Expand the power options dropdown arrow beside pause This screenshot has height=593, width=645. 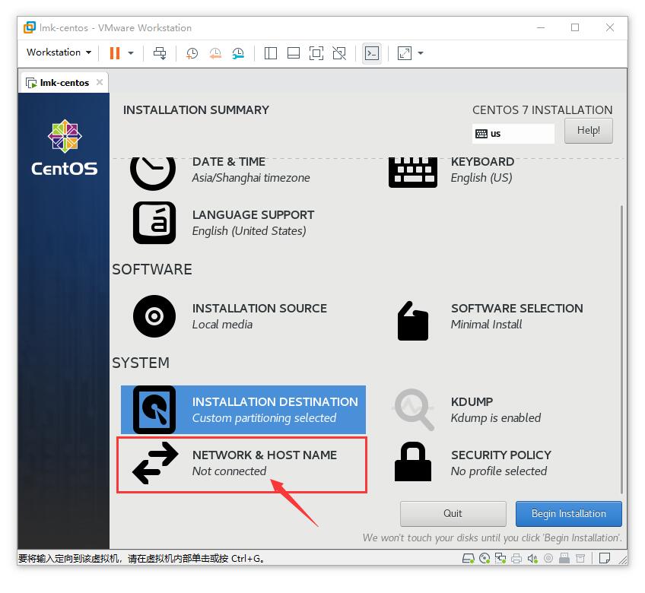[131, 52]
